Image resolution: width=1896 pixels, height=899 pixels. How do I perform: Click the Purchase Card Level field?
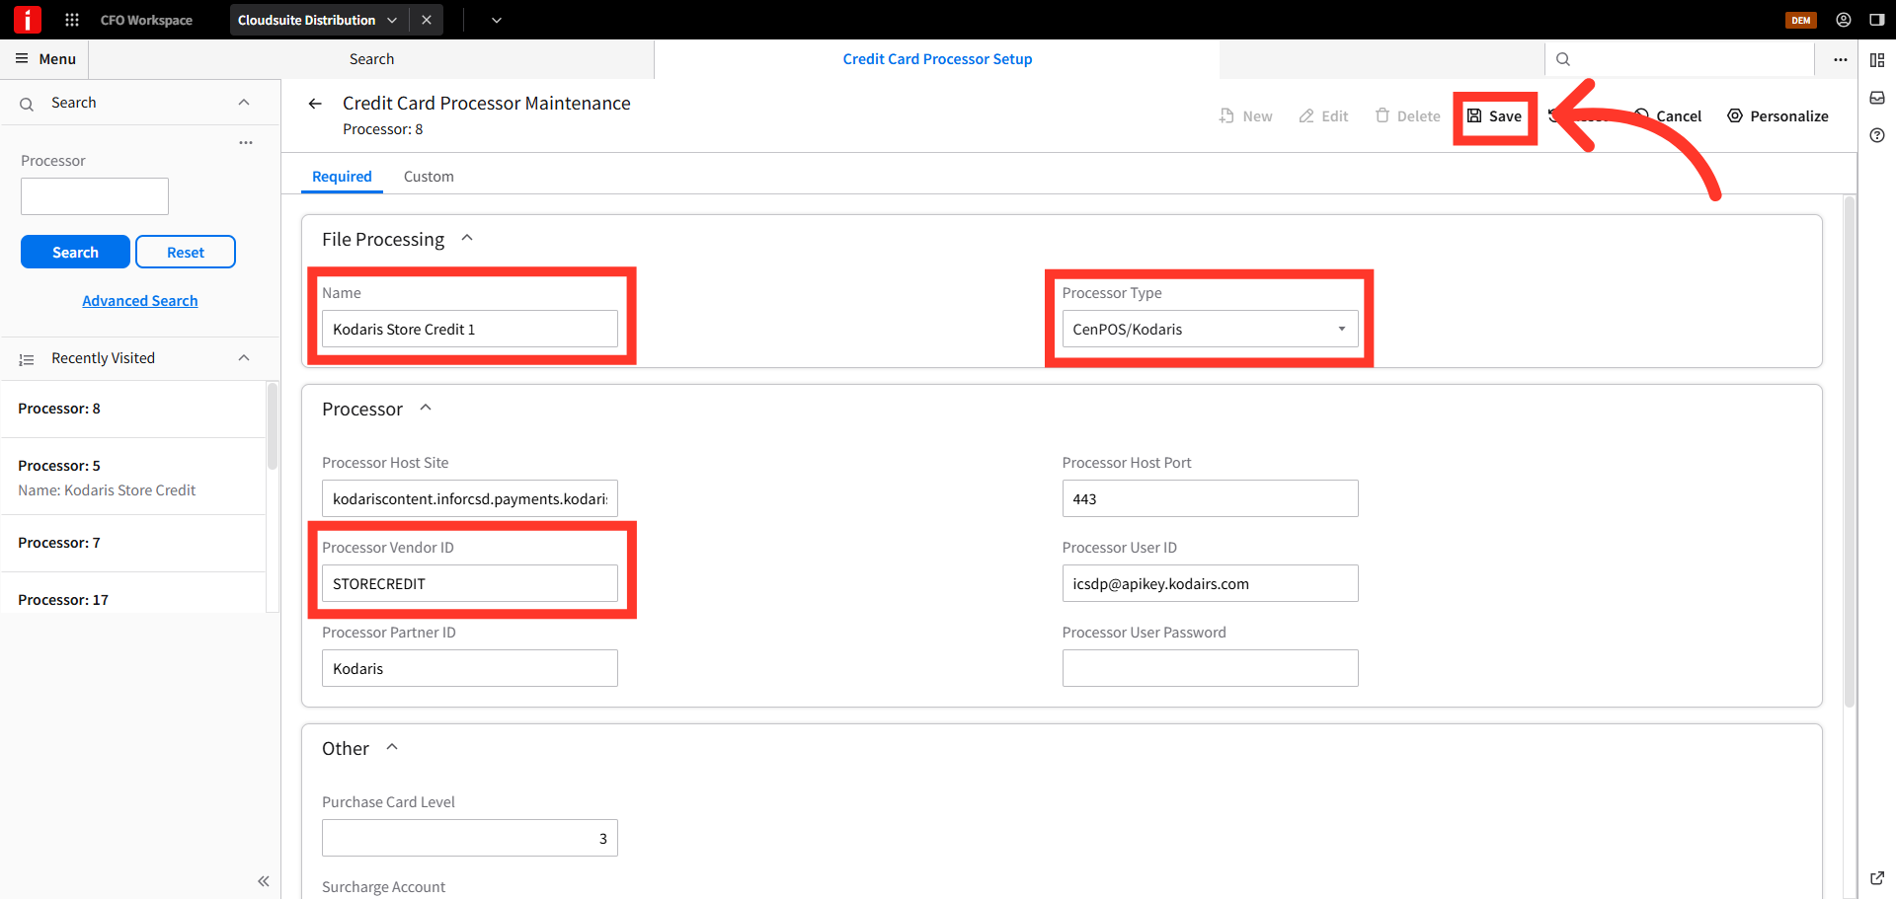point(470,838)
